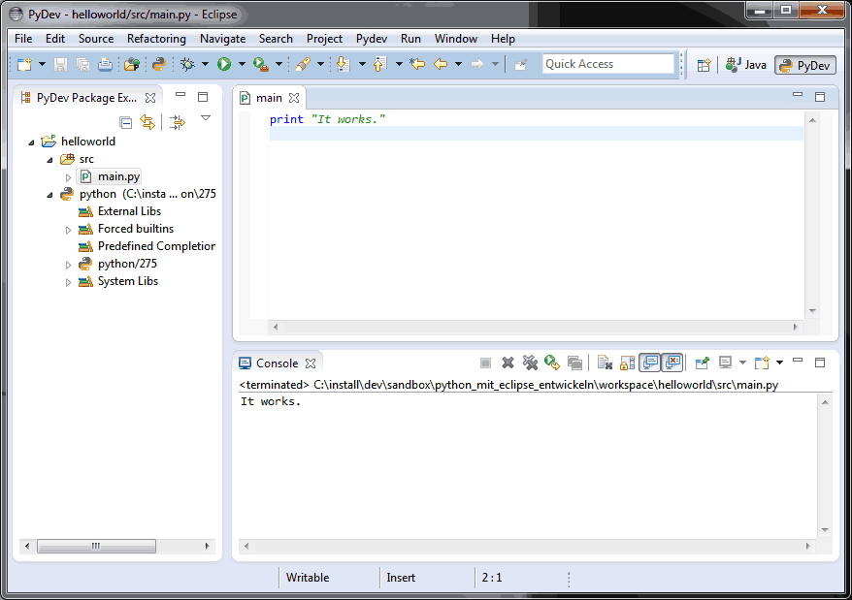Screen dimensions: 852x600
Task: Open the Open Console dropdown arrow
Action: pos(780,363)
